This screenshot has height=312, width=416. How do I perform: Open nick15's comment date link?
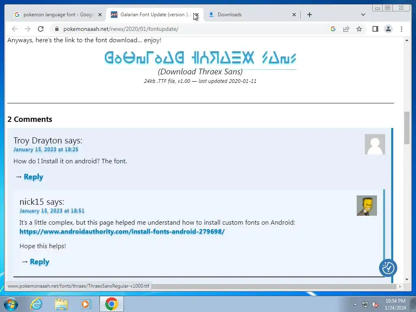click(x=52, y=211)
